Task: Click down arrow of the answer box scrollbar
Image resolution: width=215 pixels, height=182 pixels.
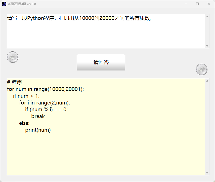Action: click(207, 173)
